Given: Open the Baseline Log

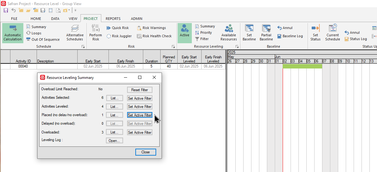Looking at the screenshot, I should tap(290, 36).
